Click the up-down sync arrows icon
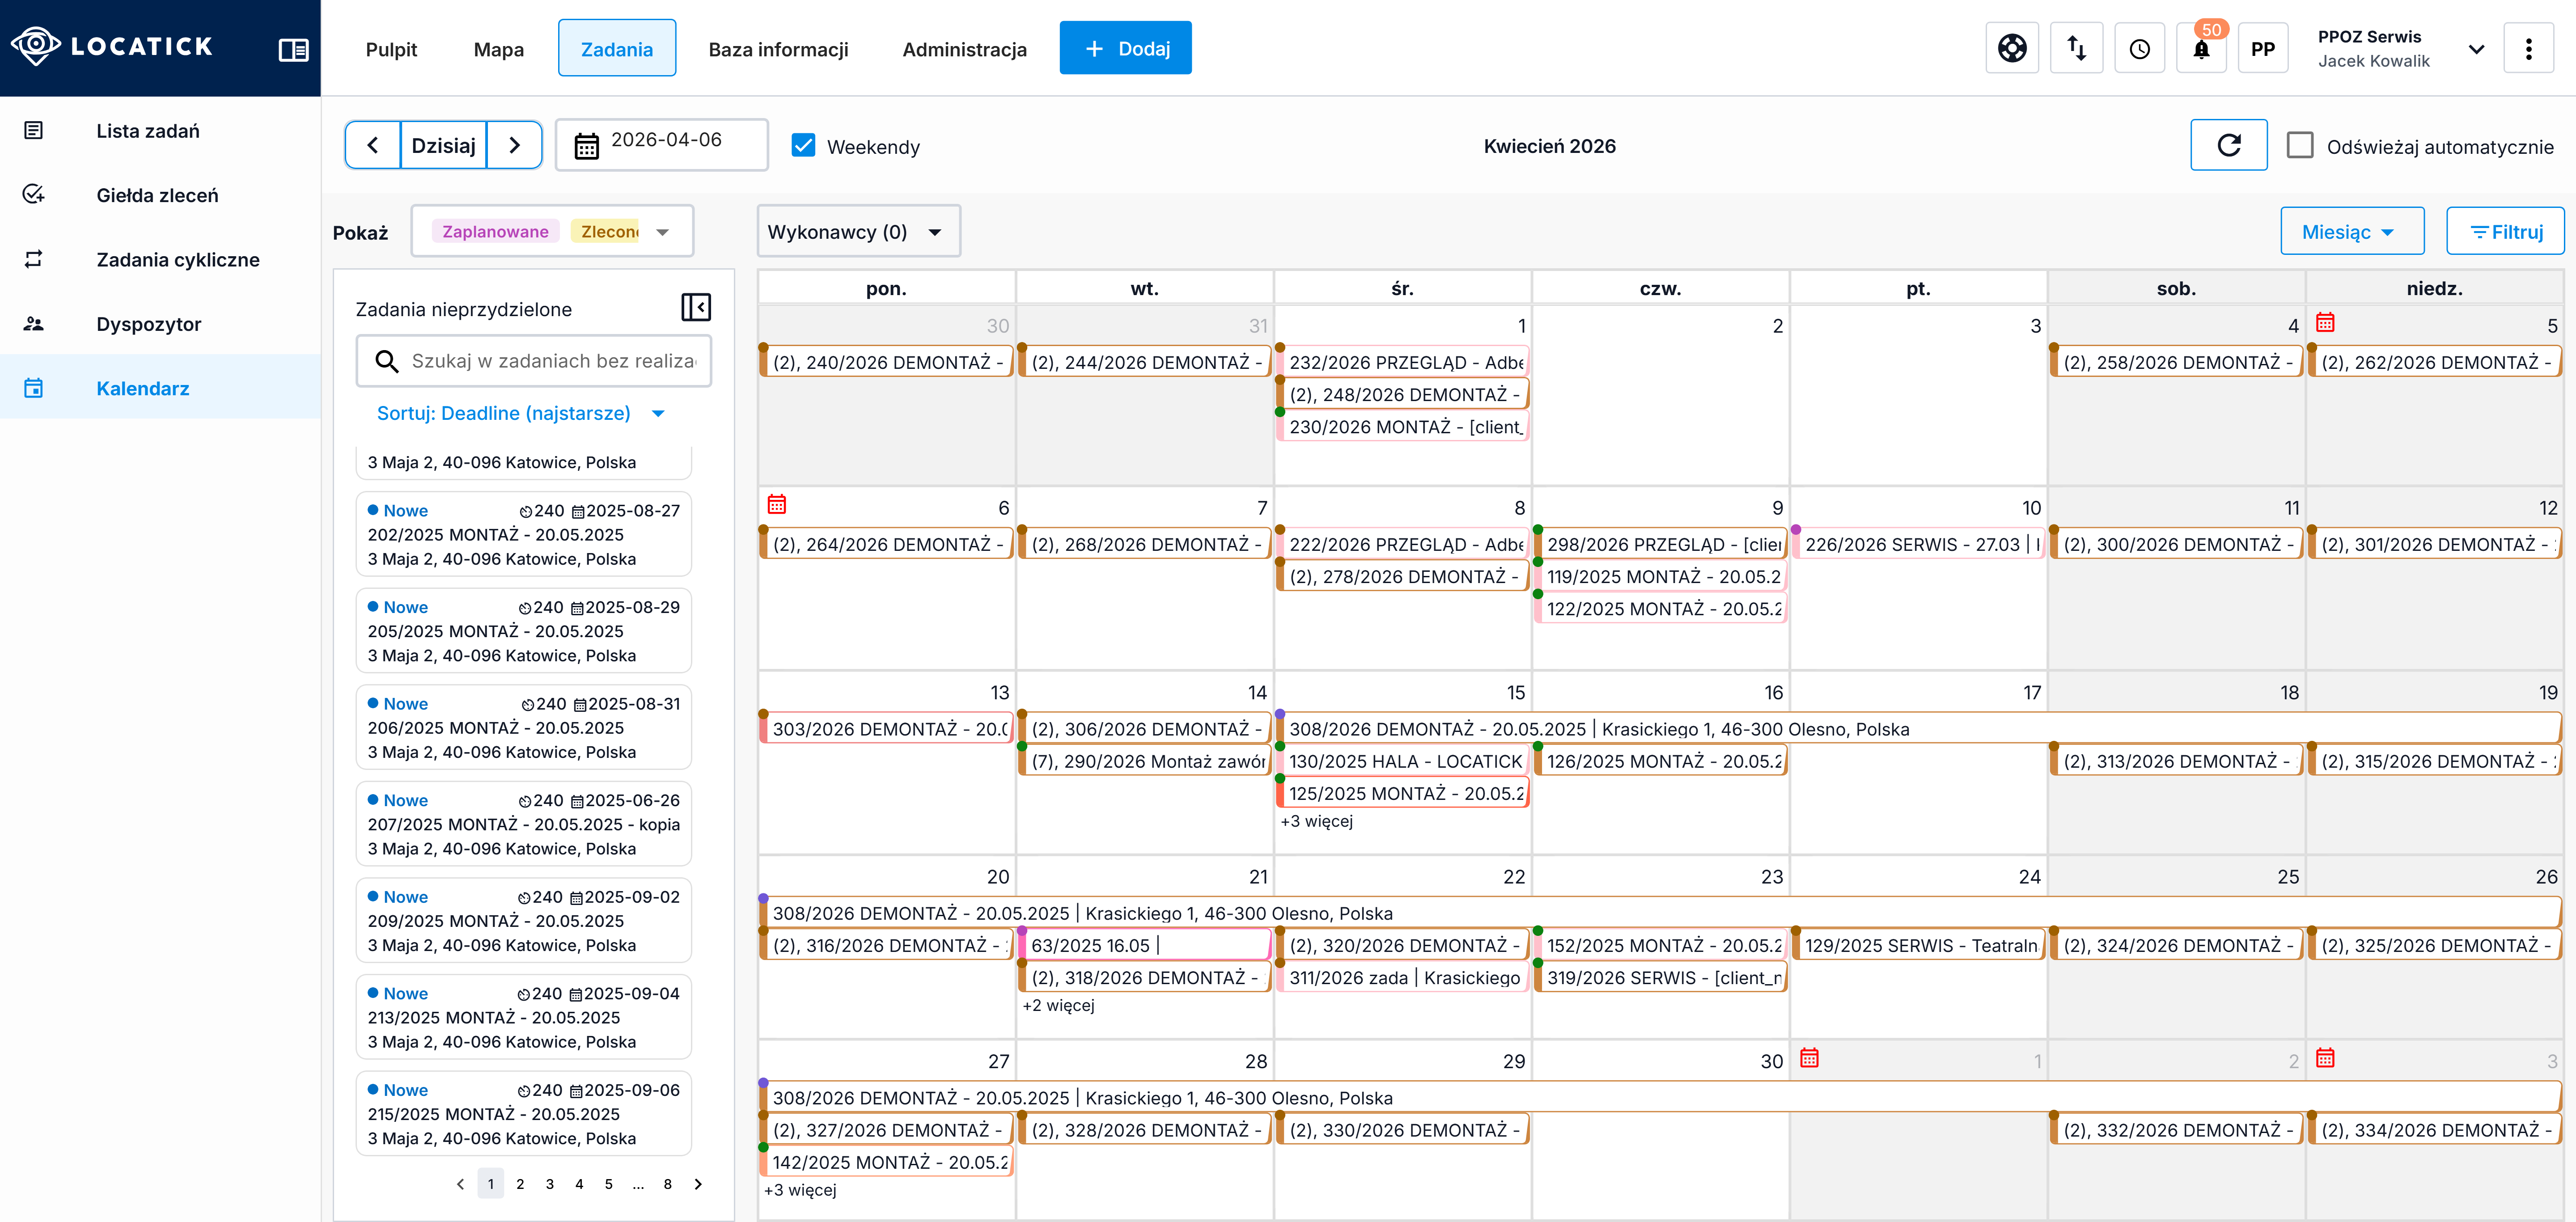 [x=2077, y=48]
